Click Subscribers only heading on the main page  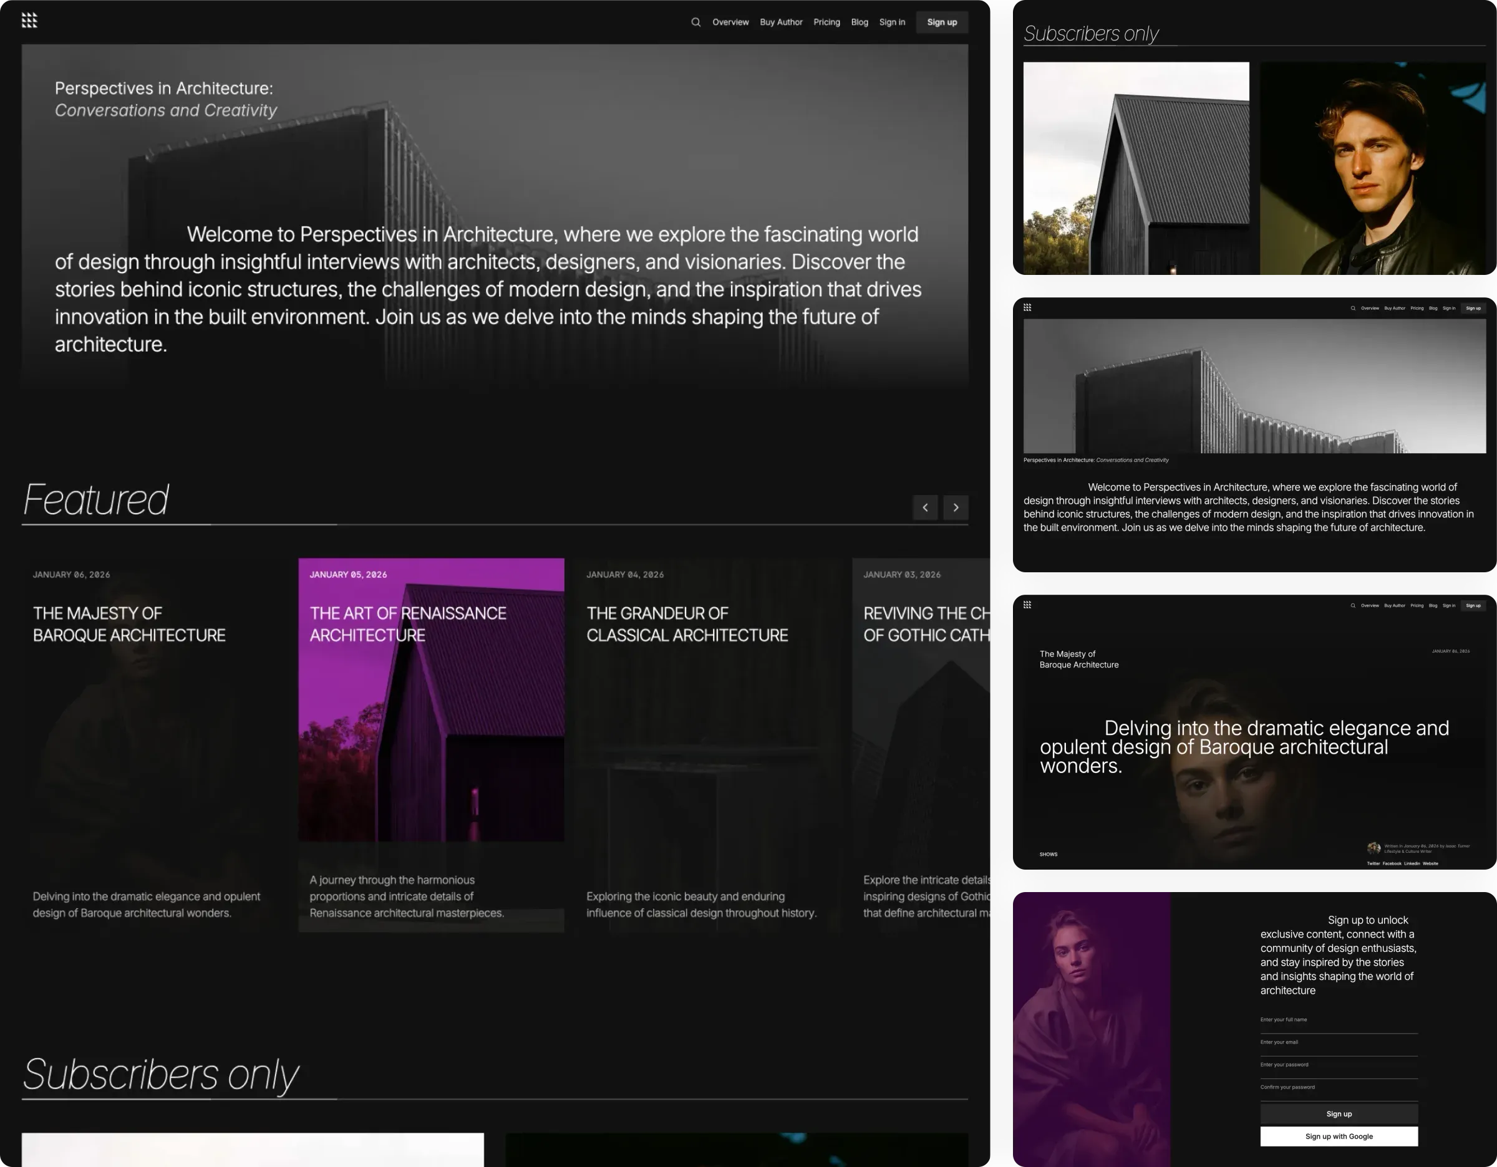point(161,1074)
